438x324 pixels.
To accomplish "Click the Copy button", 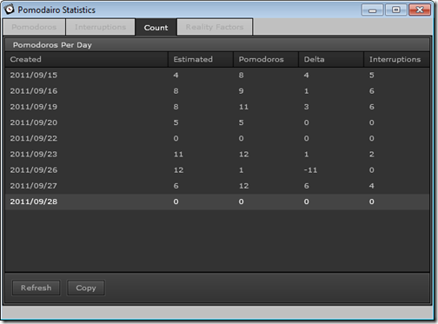I will coord(86,288).
